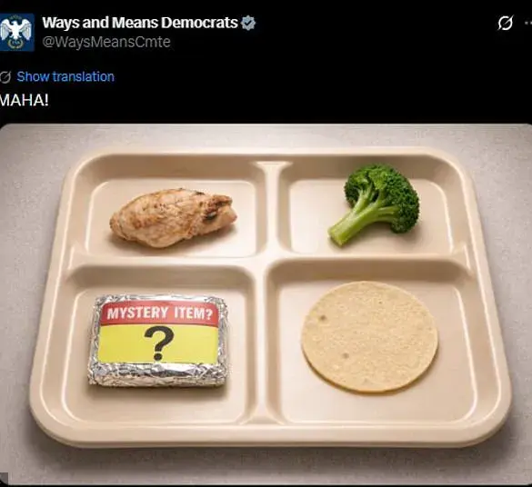The width and height of the screenshot is (532, 487).
Task: Click the grilled chicken piece in the photo
Action: click(x=174, y=217)
